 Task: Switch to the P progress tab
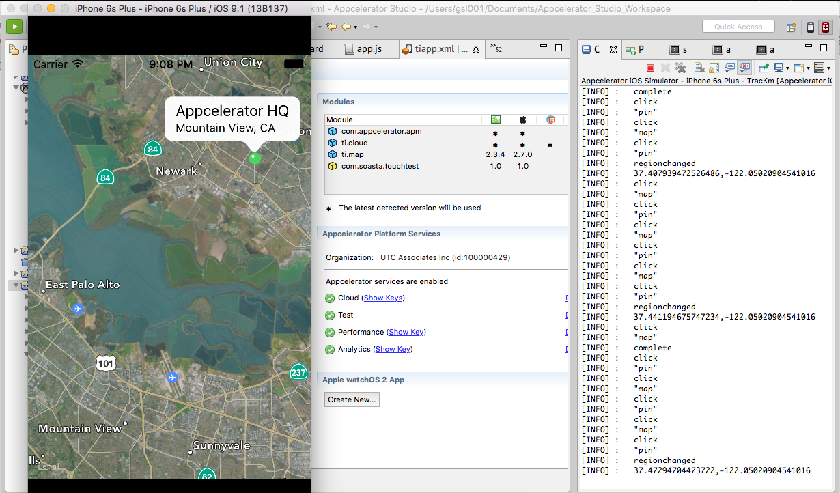(x=636, y=49)
